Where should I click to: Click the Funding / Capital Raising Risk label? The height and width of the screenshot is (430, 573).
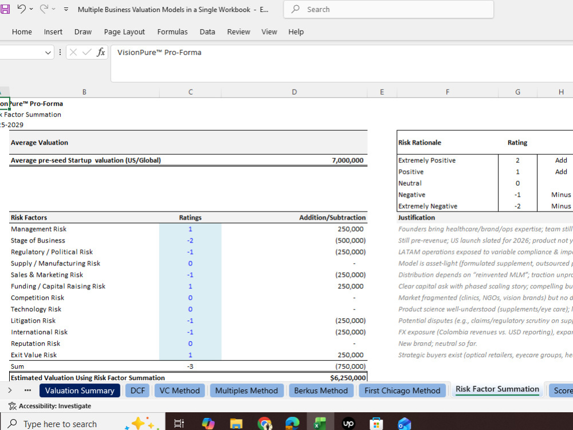click(x=58, y=286)
